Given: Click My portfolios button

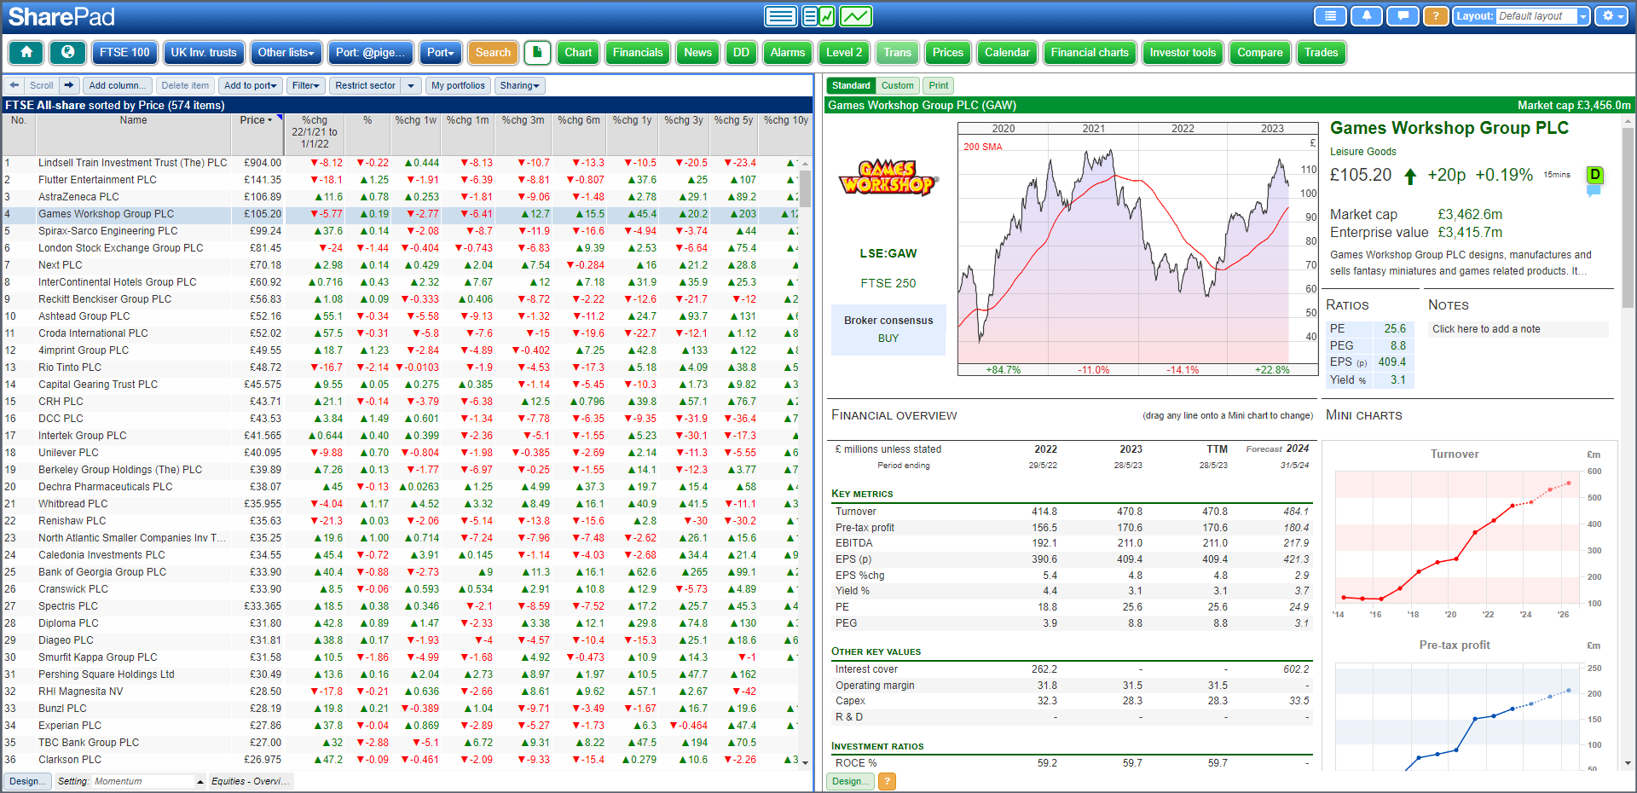Looking at the screenshot, I should (458, 85).
